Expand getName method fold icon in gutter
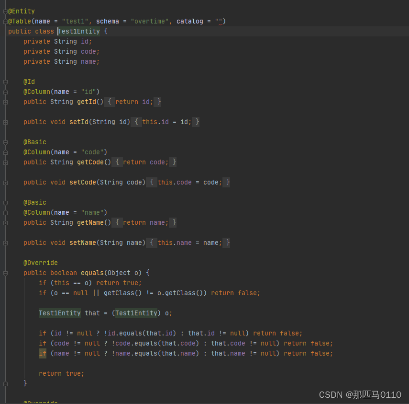 click(5, 222)
